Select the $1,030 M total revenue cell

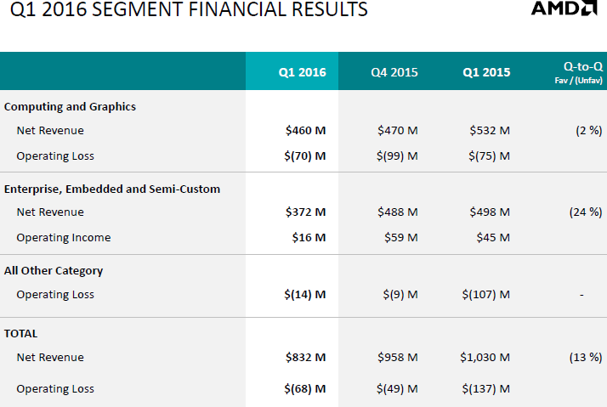[484, 358]
